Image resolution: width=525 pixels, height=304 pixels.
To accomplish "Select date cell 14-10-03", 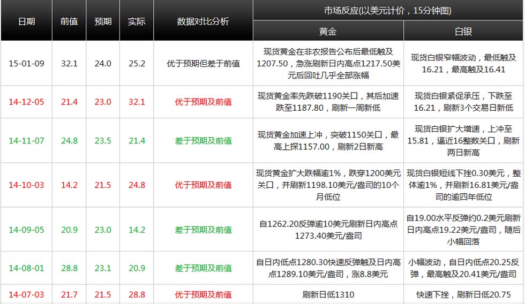I will (x=26, y=185).
